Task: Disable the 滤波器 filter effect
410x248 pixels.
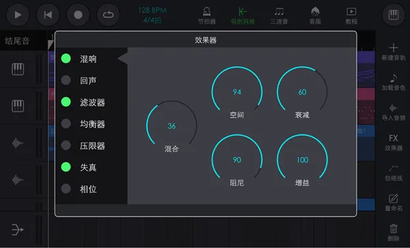Action: (x=66, y=102)
